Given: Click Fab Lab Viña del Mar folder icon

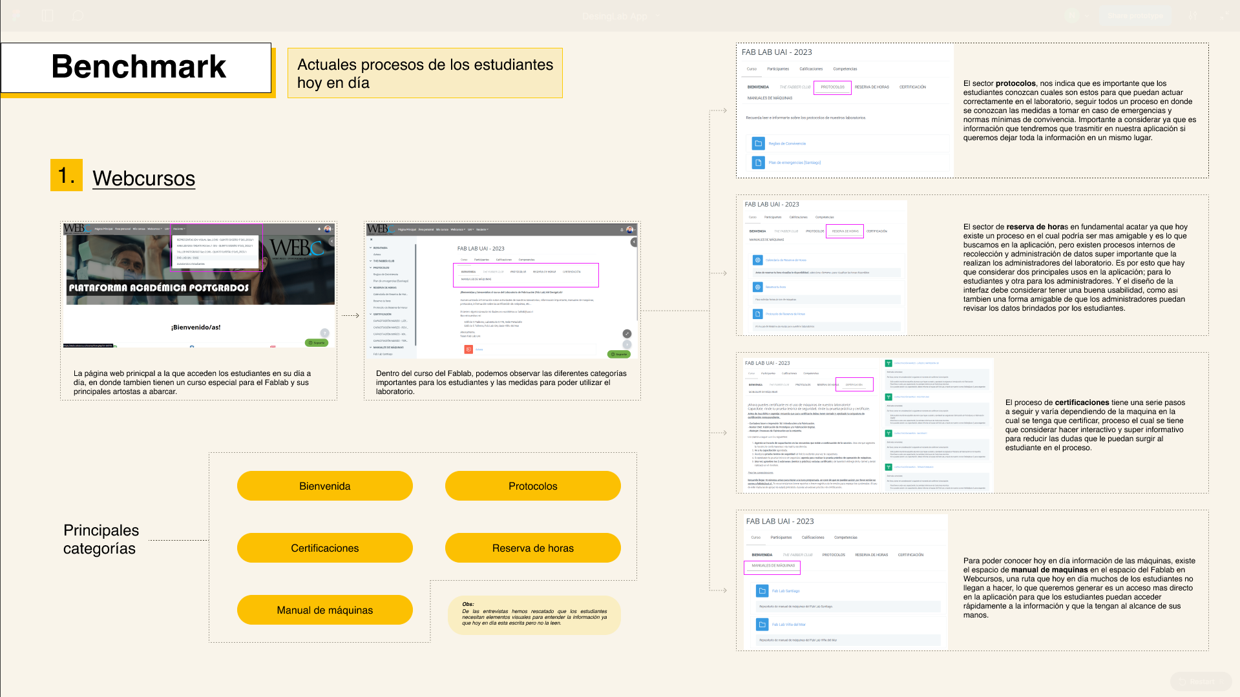Looking at the screenshot, I should (x=762, y=624).
